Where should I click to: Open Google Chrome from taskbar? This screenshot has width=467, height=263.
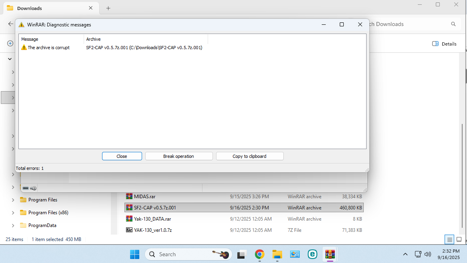click(x=259, y=254)
